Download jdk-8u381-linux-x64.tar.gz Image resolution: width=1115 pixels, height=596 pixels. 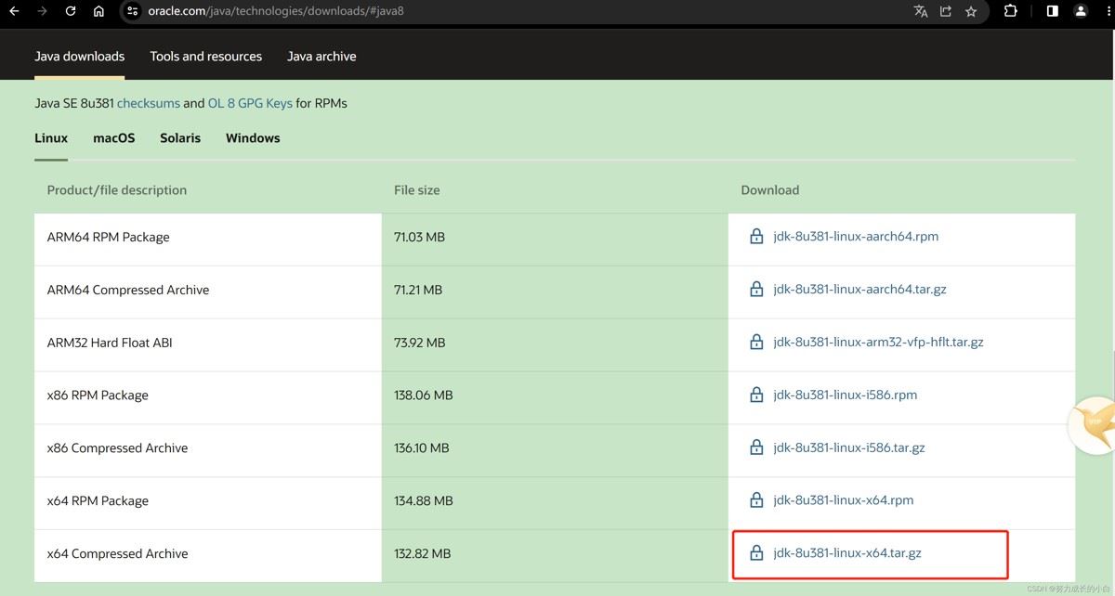tap(846, 553)
